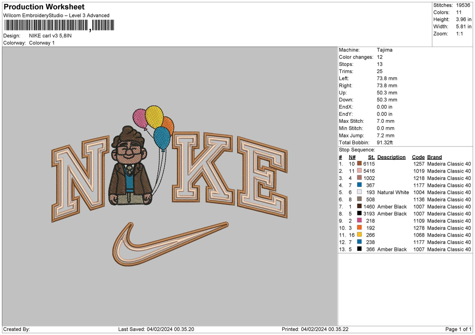The image size is (475, 335).
Task: Click the Natural White description
Action: [393, 192]
